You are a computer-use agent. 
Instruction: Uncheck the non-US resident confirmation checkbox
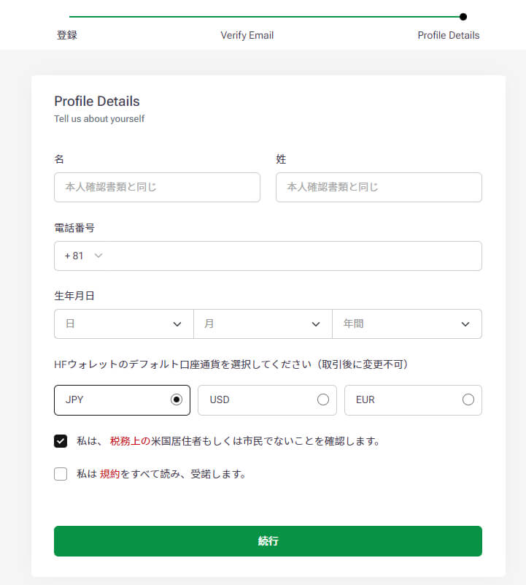61,441
